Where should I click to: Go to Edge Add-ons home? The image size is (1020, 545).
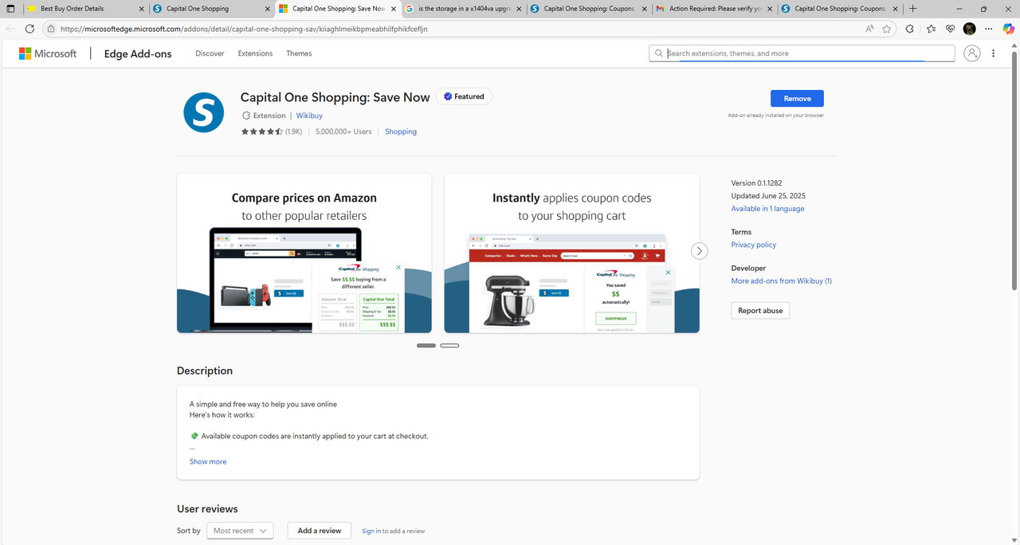tap(138, 54)
